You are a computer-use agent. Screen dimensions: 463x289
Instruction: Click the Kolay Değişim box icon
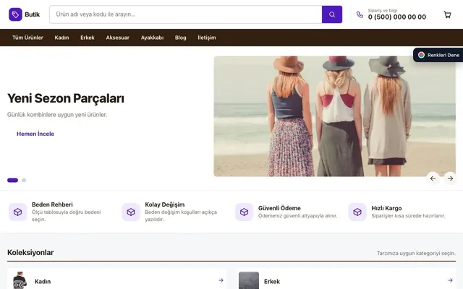131,212
